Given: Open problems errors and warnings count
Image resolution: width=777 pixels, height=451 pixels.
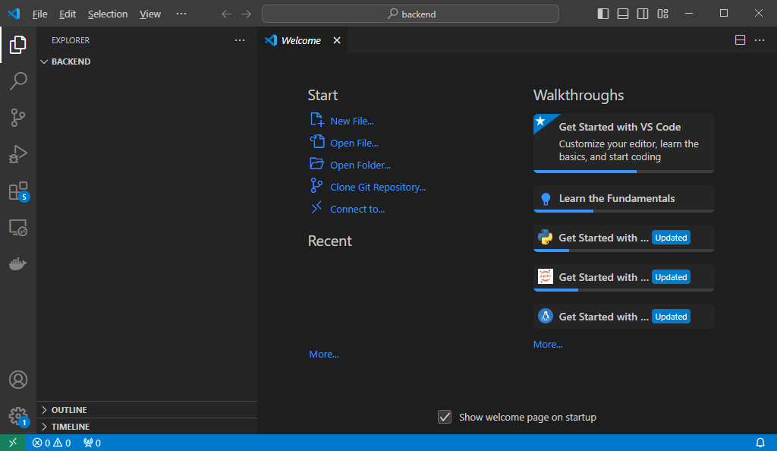Looking at the screenshot, I should pyautogui.click(x=52, y=443).
